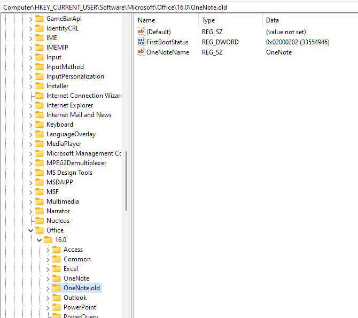
Task: Click the OneNote.old folder icon
Action: click(57, 288)
